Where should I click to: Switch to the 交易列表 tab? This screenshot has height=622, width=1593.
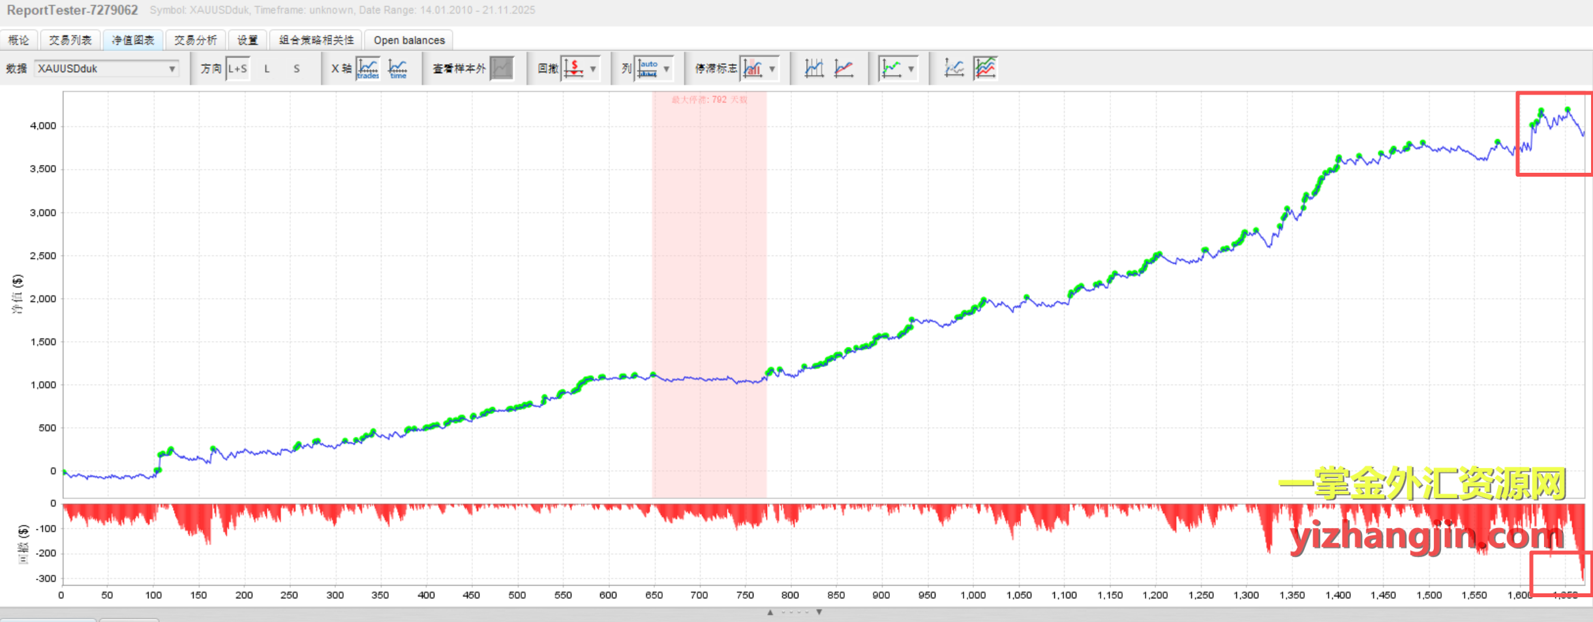point(70,40)
